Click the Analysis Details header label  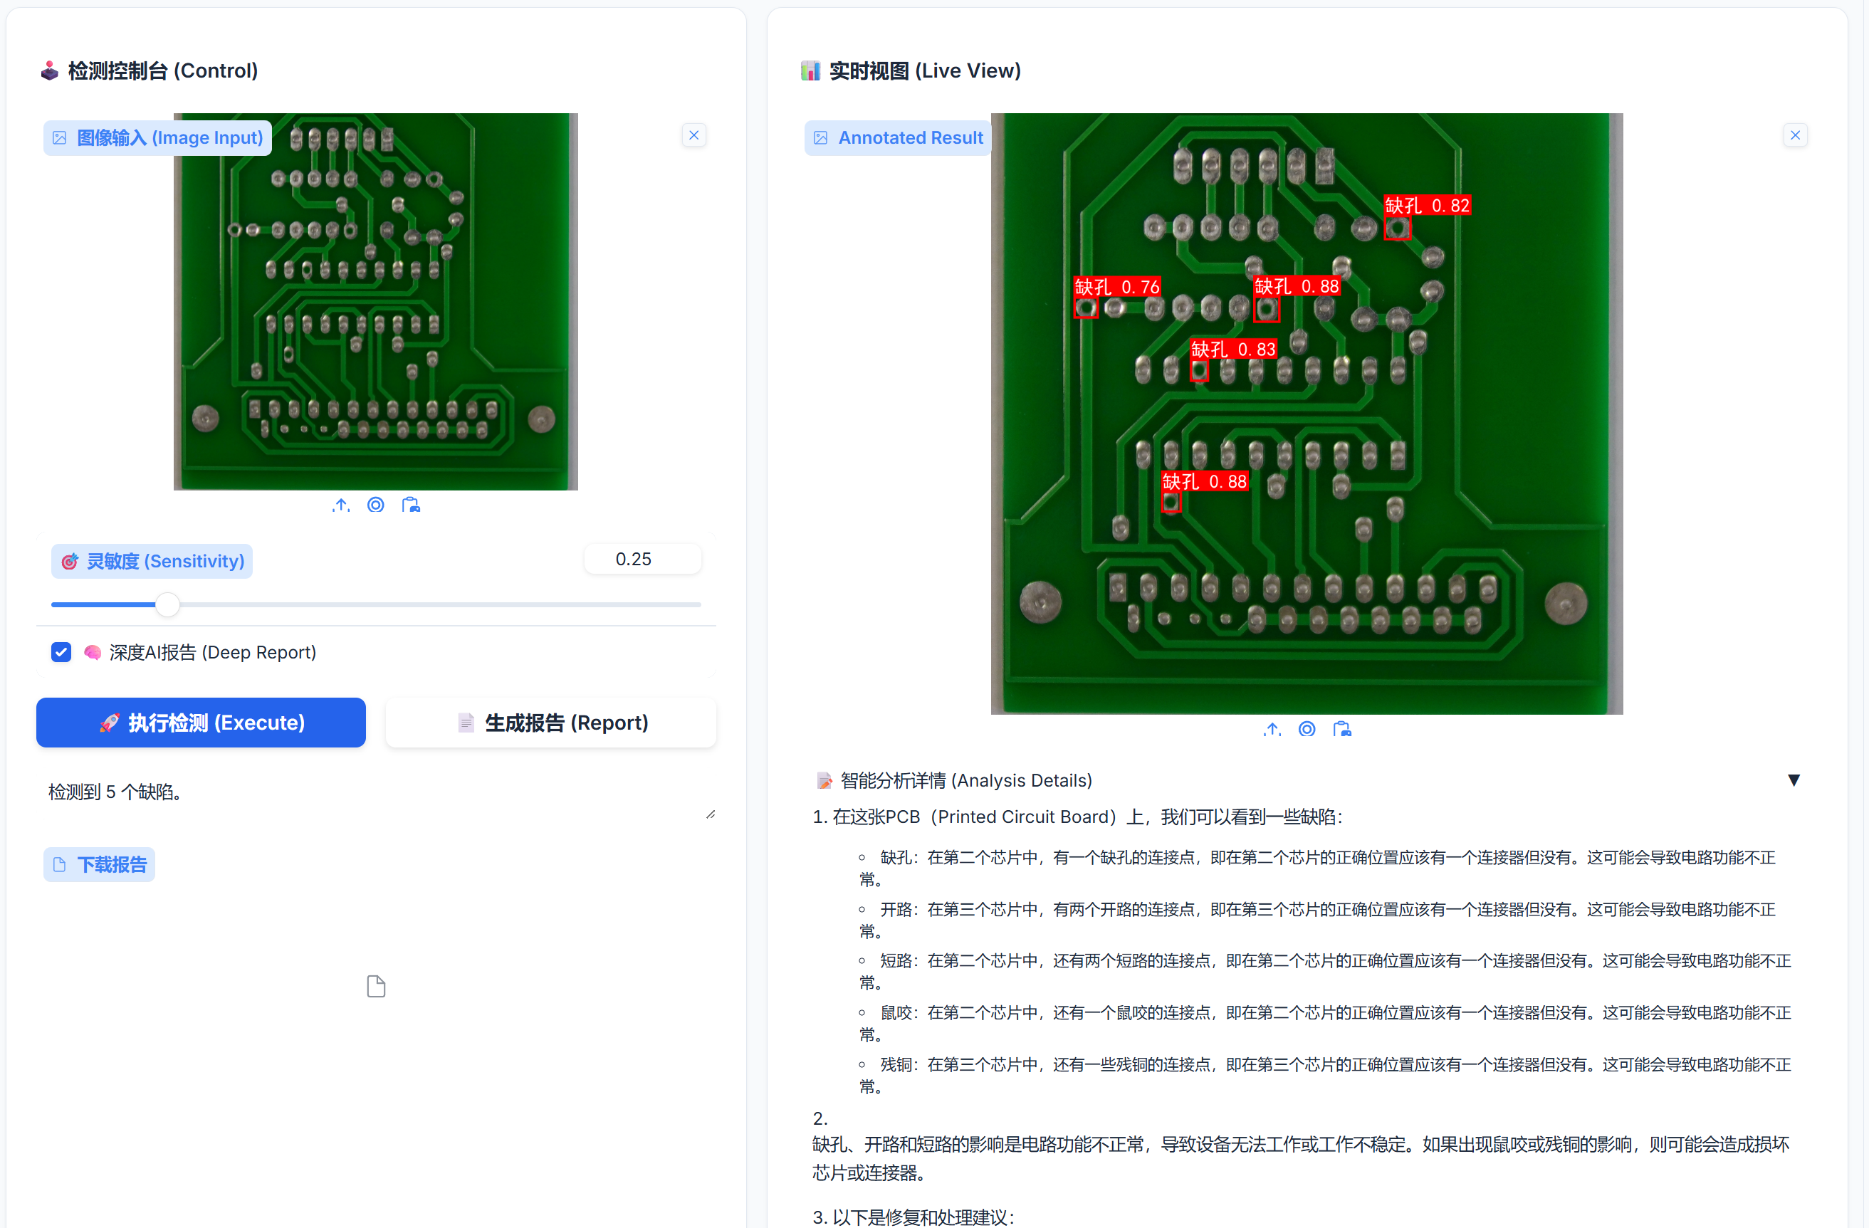point(966,780)
